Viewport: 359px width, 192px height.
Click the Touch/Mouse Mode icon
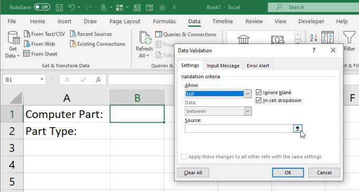pos(103,7)
